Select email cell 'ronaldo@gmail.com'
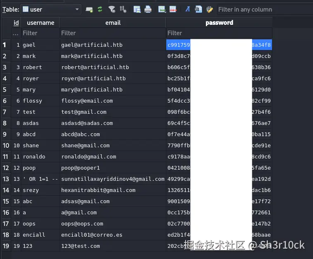Viewport: 313px width, 259px height. pos(113,156)
